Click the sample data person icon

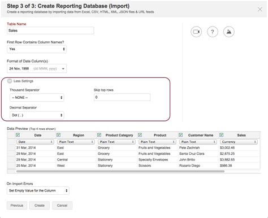click(229, 32)
